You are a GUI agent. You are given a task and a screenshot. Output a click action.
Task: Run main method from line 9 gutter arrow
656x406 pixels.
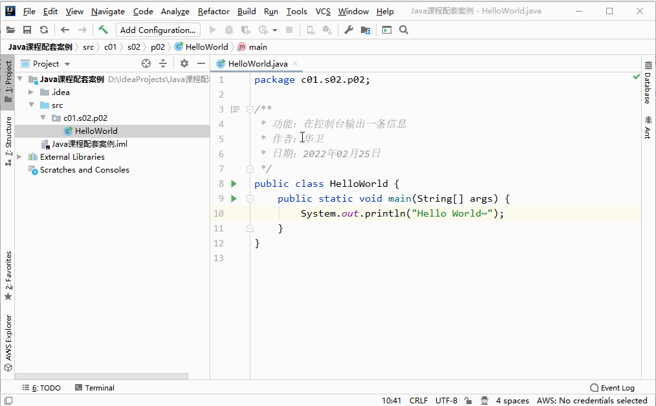[x=234, y=198]
